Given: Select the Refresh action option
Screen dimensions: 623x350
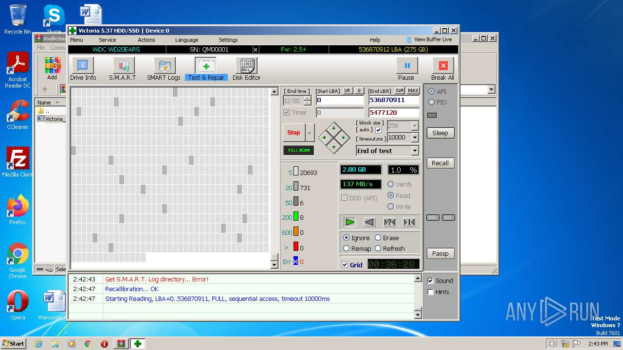Looking at the screenshot, I should 390,248.
